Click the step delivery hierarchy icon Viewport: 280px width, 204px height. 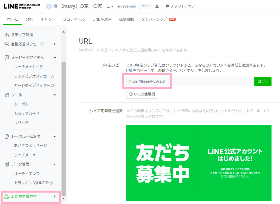coord(7,35)
